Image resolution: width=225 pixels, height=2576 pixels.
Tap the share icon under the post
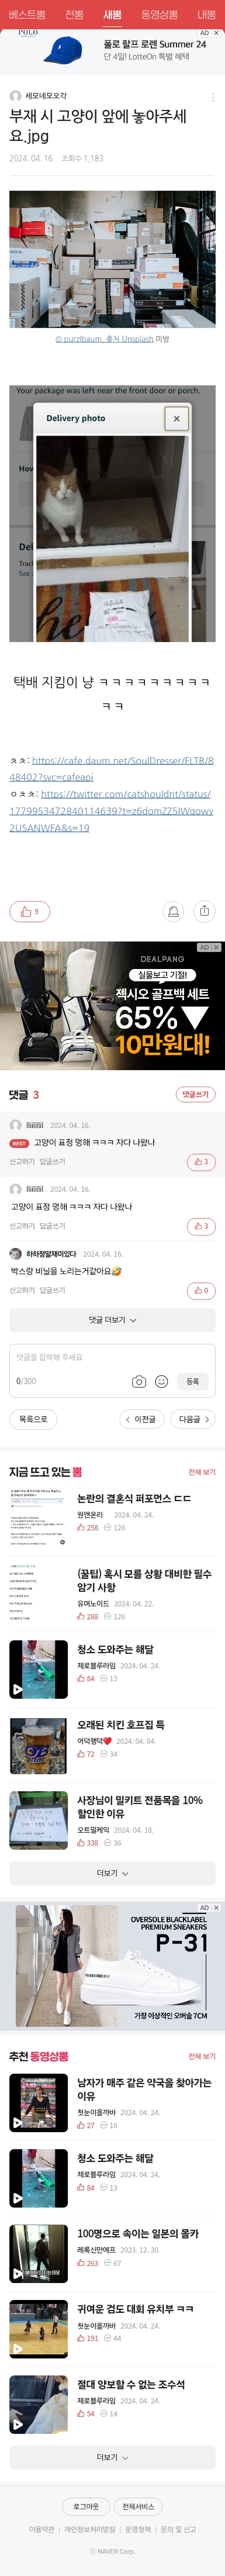(x=204, y=911)
